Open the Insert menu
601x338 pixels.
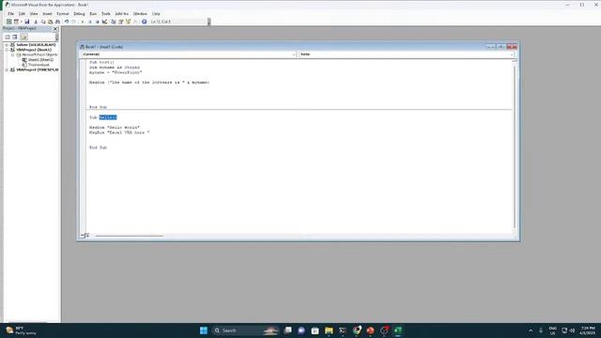click(x=47, y=14)
